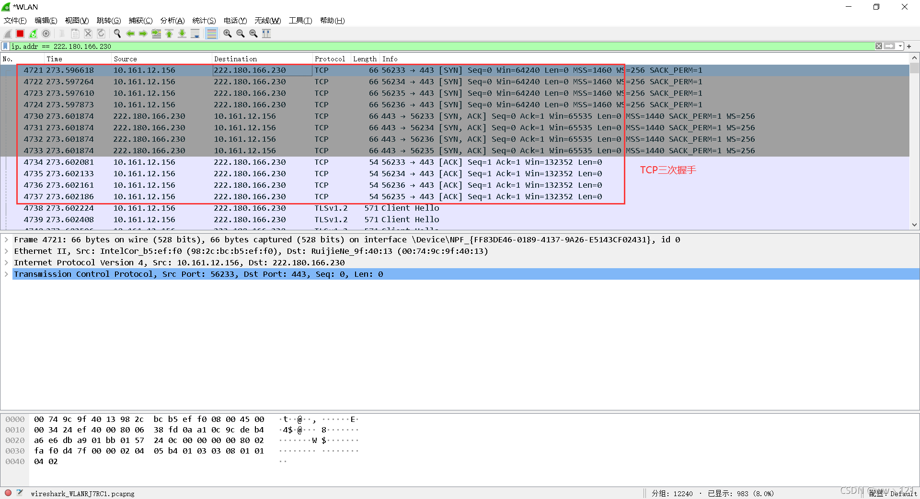Viewport: 920px width, 499px height.
Task: Open the display filter history dropdown
Action: 900,46
